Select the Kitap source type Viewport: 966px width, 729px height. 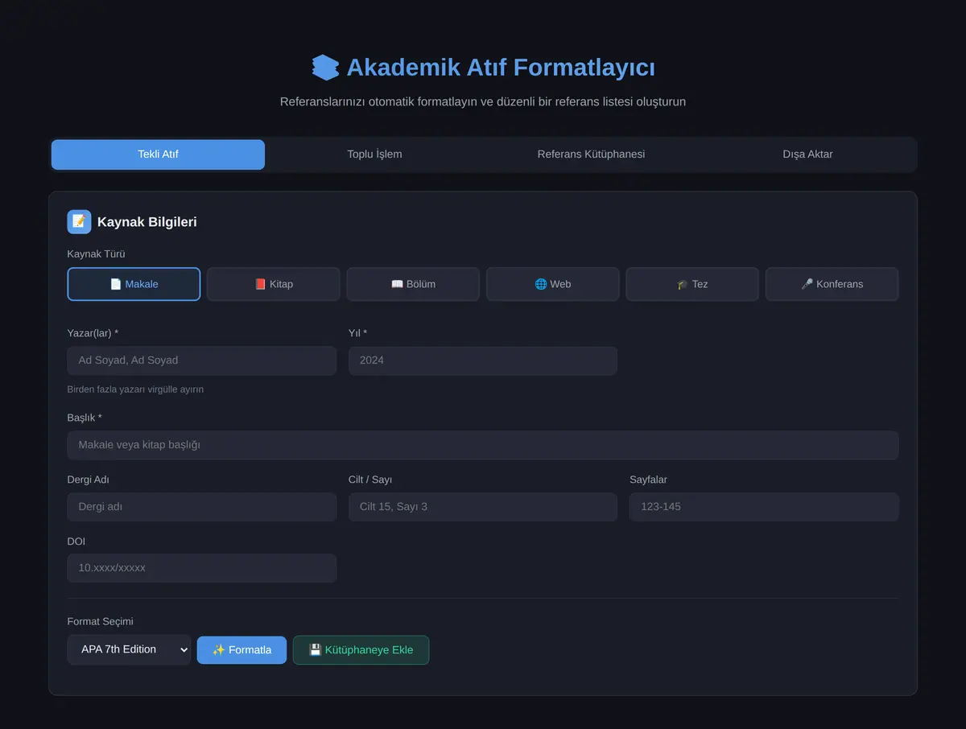coord(274,284)
